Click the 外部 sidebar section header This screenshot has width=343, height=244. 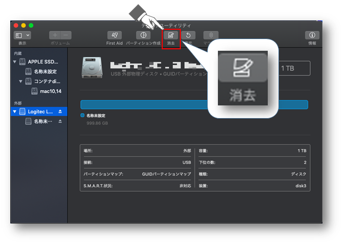click(18, 103)
